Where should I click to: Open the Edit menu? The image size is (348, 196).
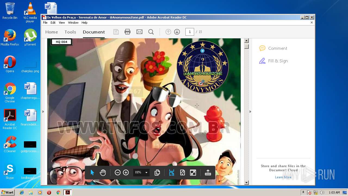53,23
